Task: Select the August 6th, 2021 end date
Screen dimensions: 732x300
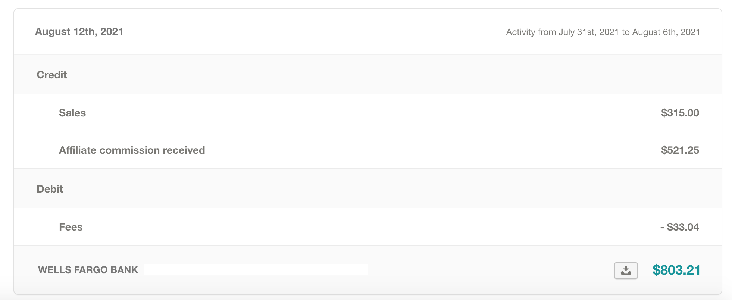Action: tap(666, 32)
